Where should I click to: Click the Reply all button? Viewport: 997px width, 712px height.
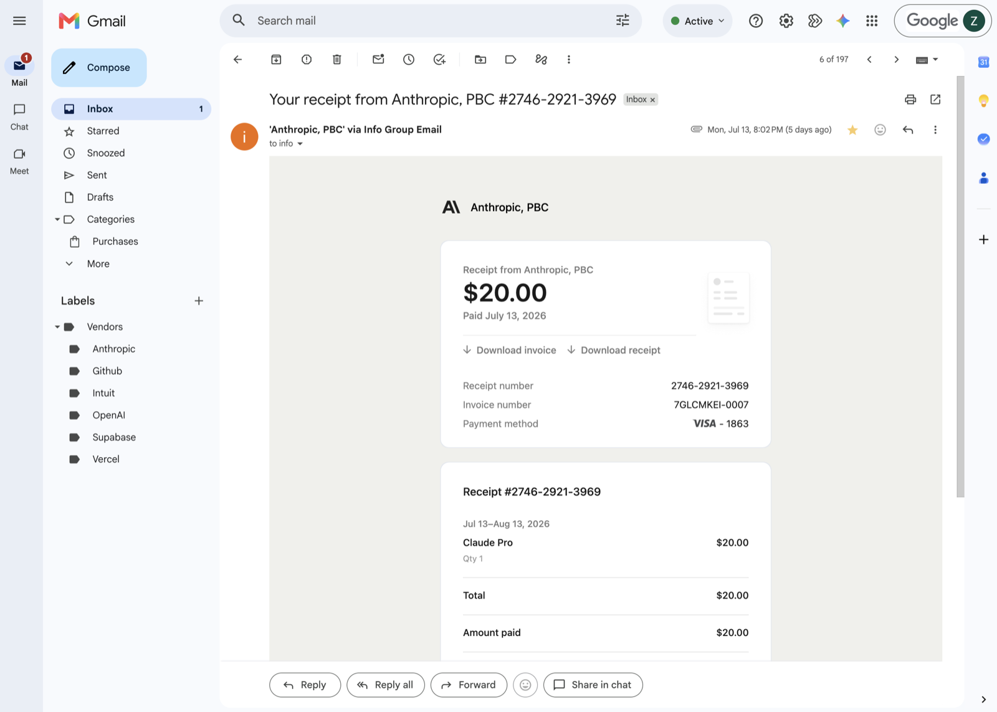coord(385,685)
